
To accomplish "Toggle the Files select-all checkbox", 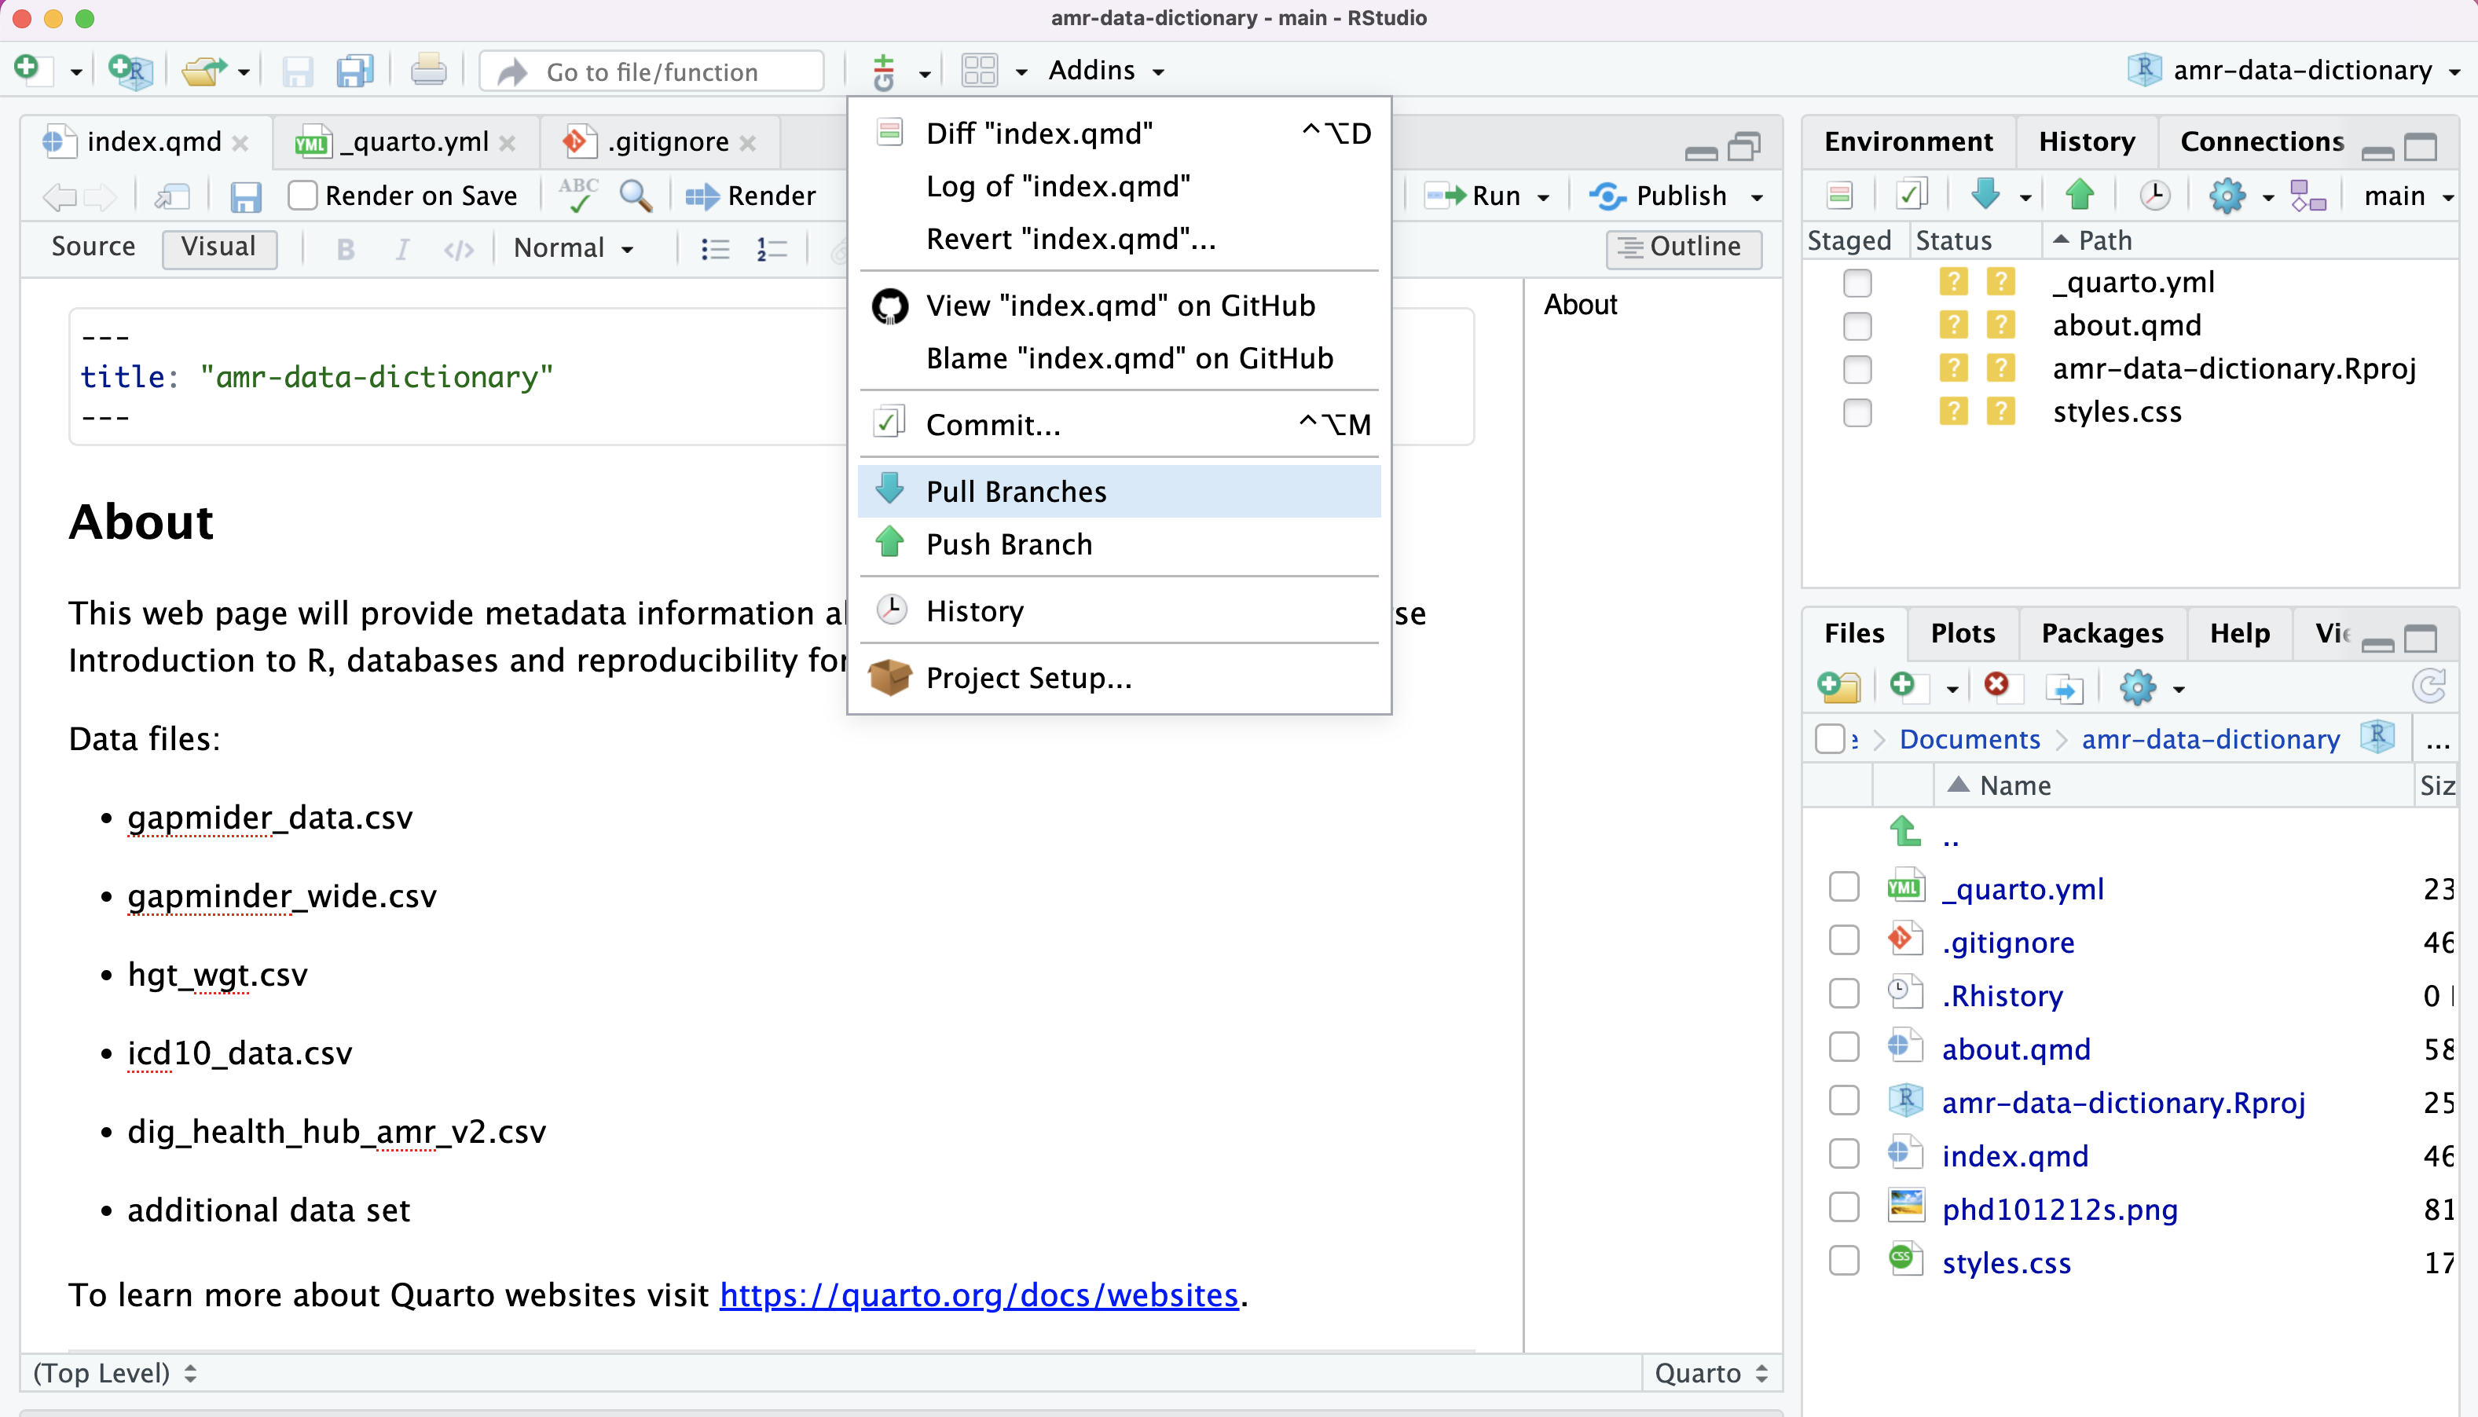I will pyautogui.click(x=1830, y=740).
